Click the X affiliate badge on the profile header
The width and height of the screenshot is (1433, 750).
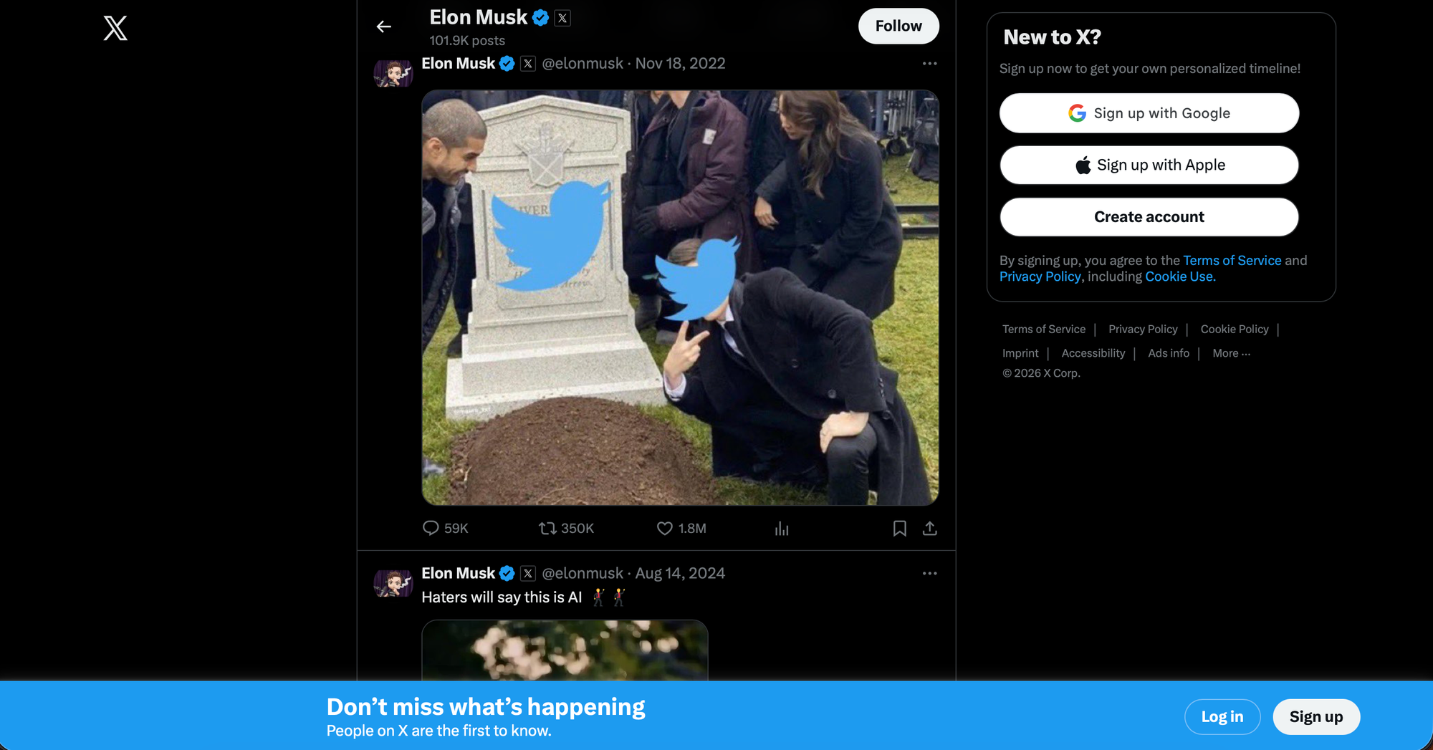point(563,17)
